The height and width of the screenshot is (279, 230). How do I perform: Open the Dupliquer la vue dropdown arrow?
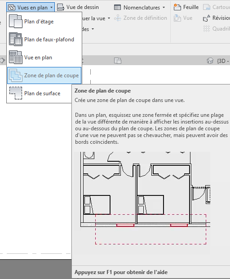(x=109, y=18)
